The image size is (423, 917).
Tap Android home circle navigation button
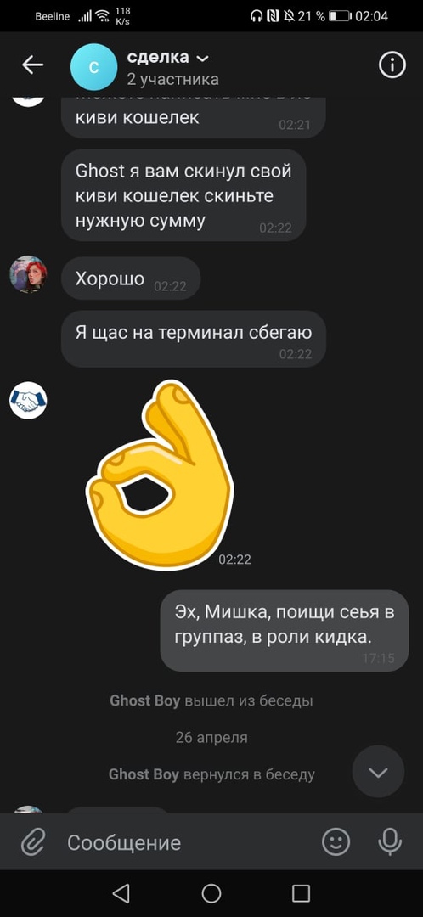point(211,893)
